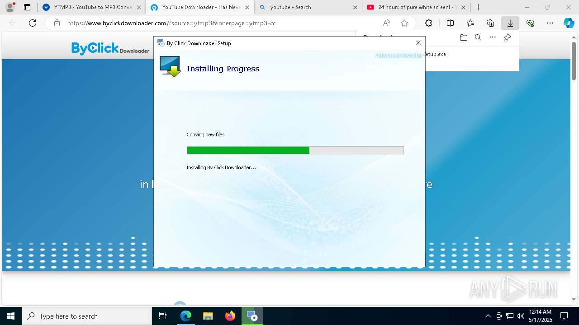This screenshot has height=325, width=579.
Task: Click the taskbar search box
Action: (x=87, y=316)
